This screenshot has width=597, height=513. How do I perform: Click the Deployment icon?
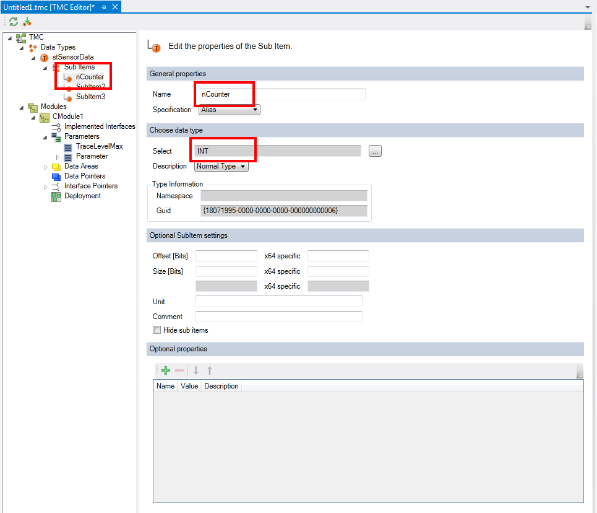point(56,196)
